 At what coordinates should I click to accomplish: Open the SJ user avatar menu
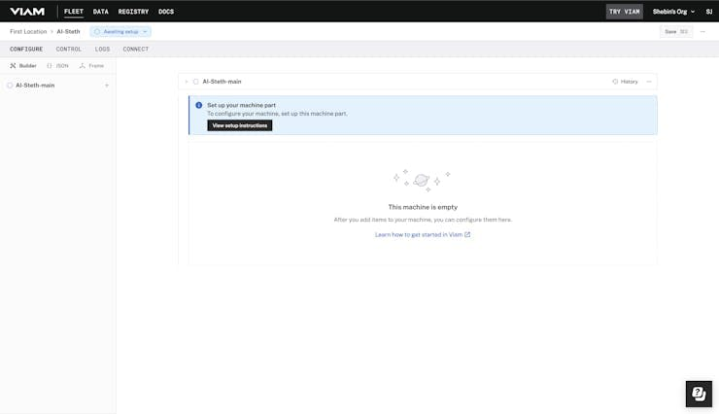coord(708,12)
